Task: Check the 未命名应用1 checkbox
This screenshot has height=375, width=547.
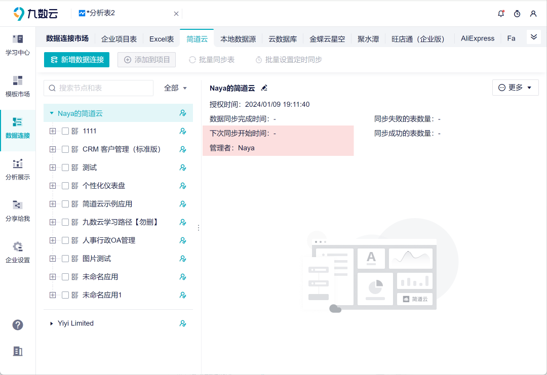Action: (65, 295)
